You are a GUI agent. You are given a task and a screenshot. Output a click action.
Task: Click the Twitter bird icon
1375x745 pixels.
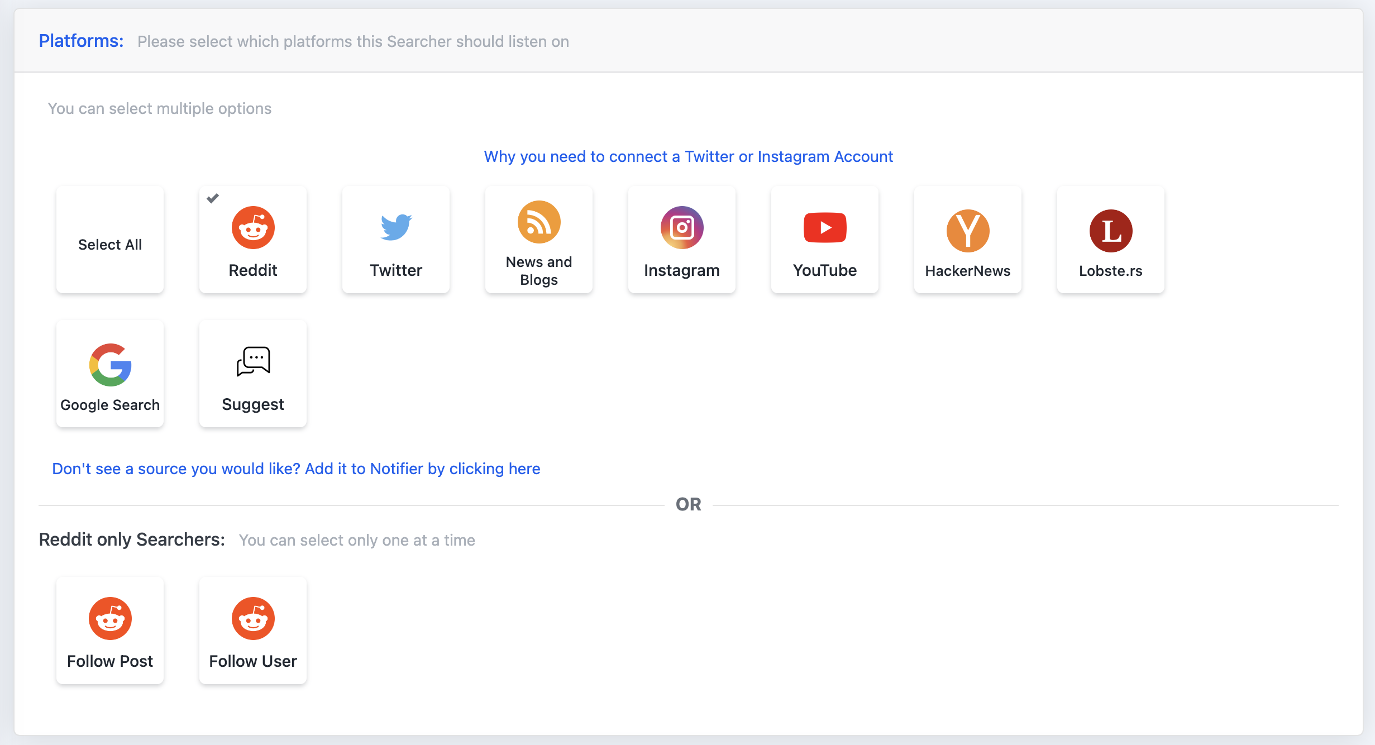(395, 227)
